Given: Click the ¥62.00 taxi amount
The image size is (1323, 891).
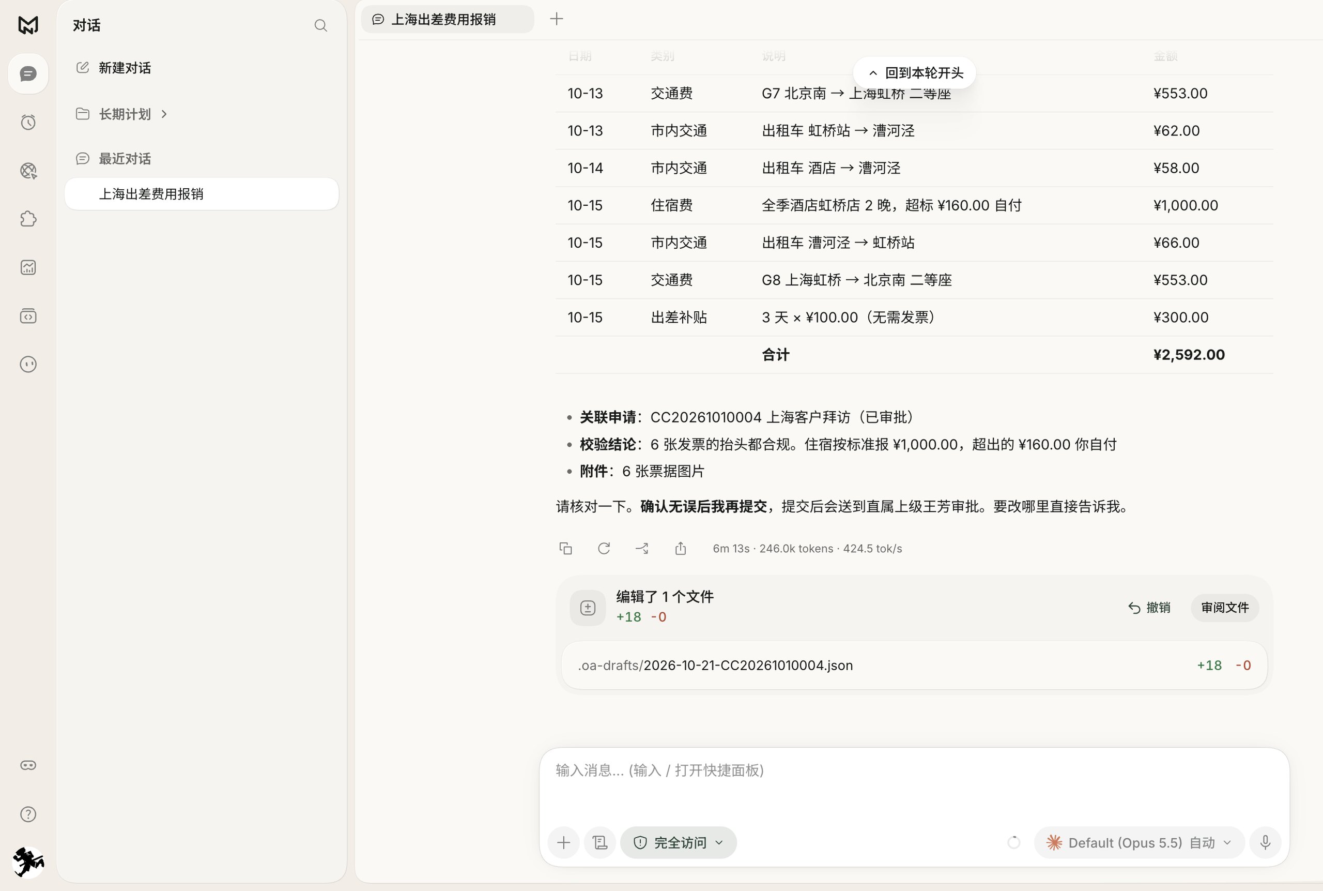Looking at the screenshot, I should [x=1177, y=131].
